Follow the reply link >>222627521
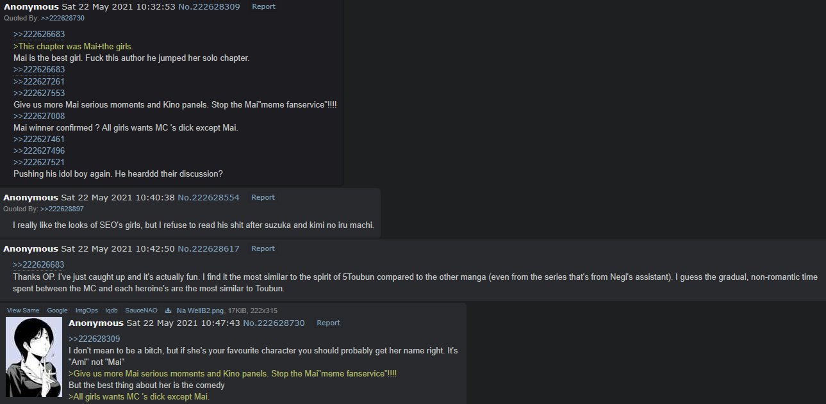The width and height of the screenshot is (826, 404). click(39, 162)
